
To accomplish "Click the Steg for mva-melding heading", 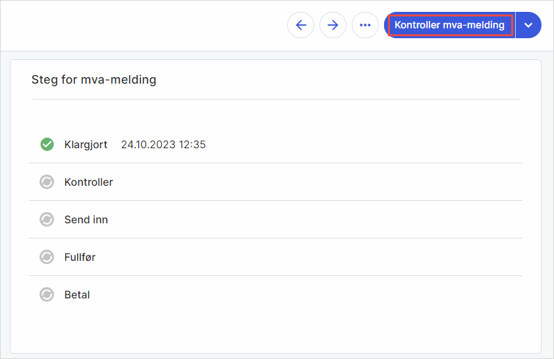I will pos(94,80).
